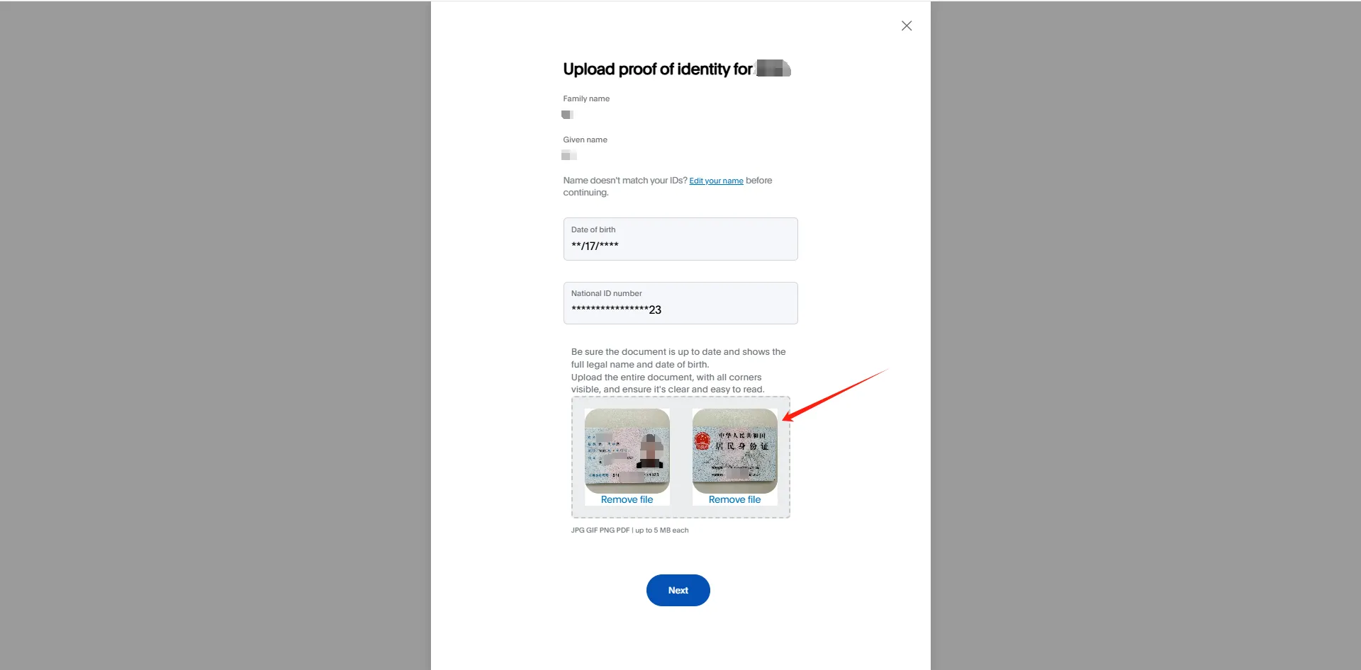This screenshot has height=670, width=1361.
Task: Select the Upload proof of identity heading
Action: [x=676, y=69]
